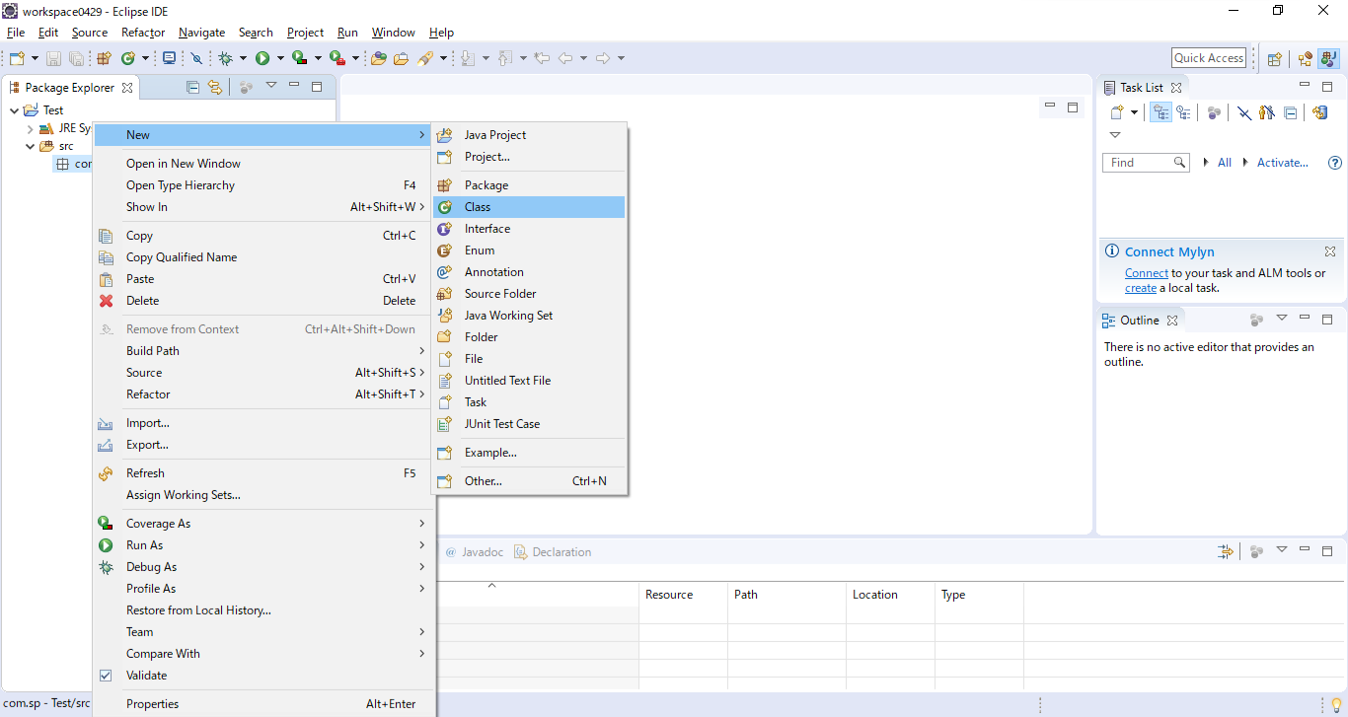The height and width of the screenshot is (717, 1348).
Task: Click the Back navigation arrow in toolbar
Action: (x=565, y=58)
